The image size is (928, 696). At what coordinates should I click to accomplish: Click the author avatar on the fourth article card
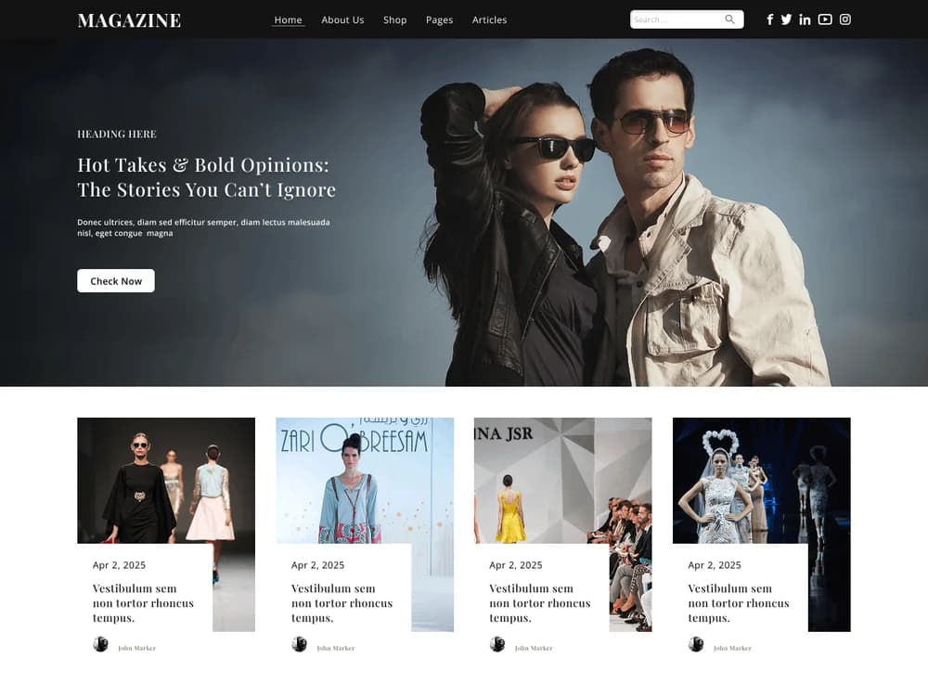[x=695, y=643]
